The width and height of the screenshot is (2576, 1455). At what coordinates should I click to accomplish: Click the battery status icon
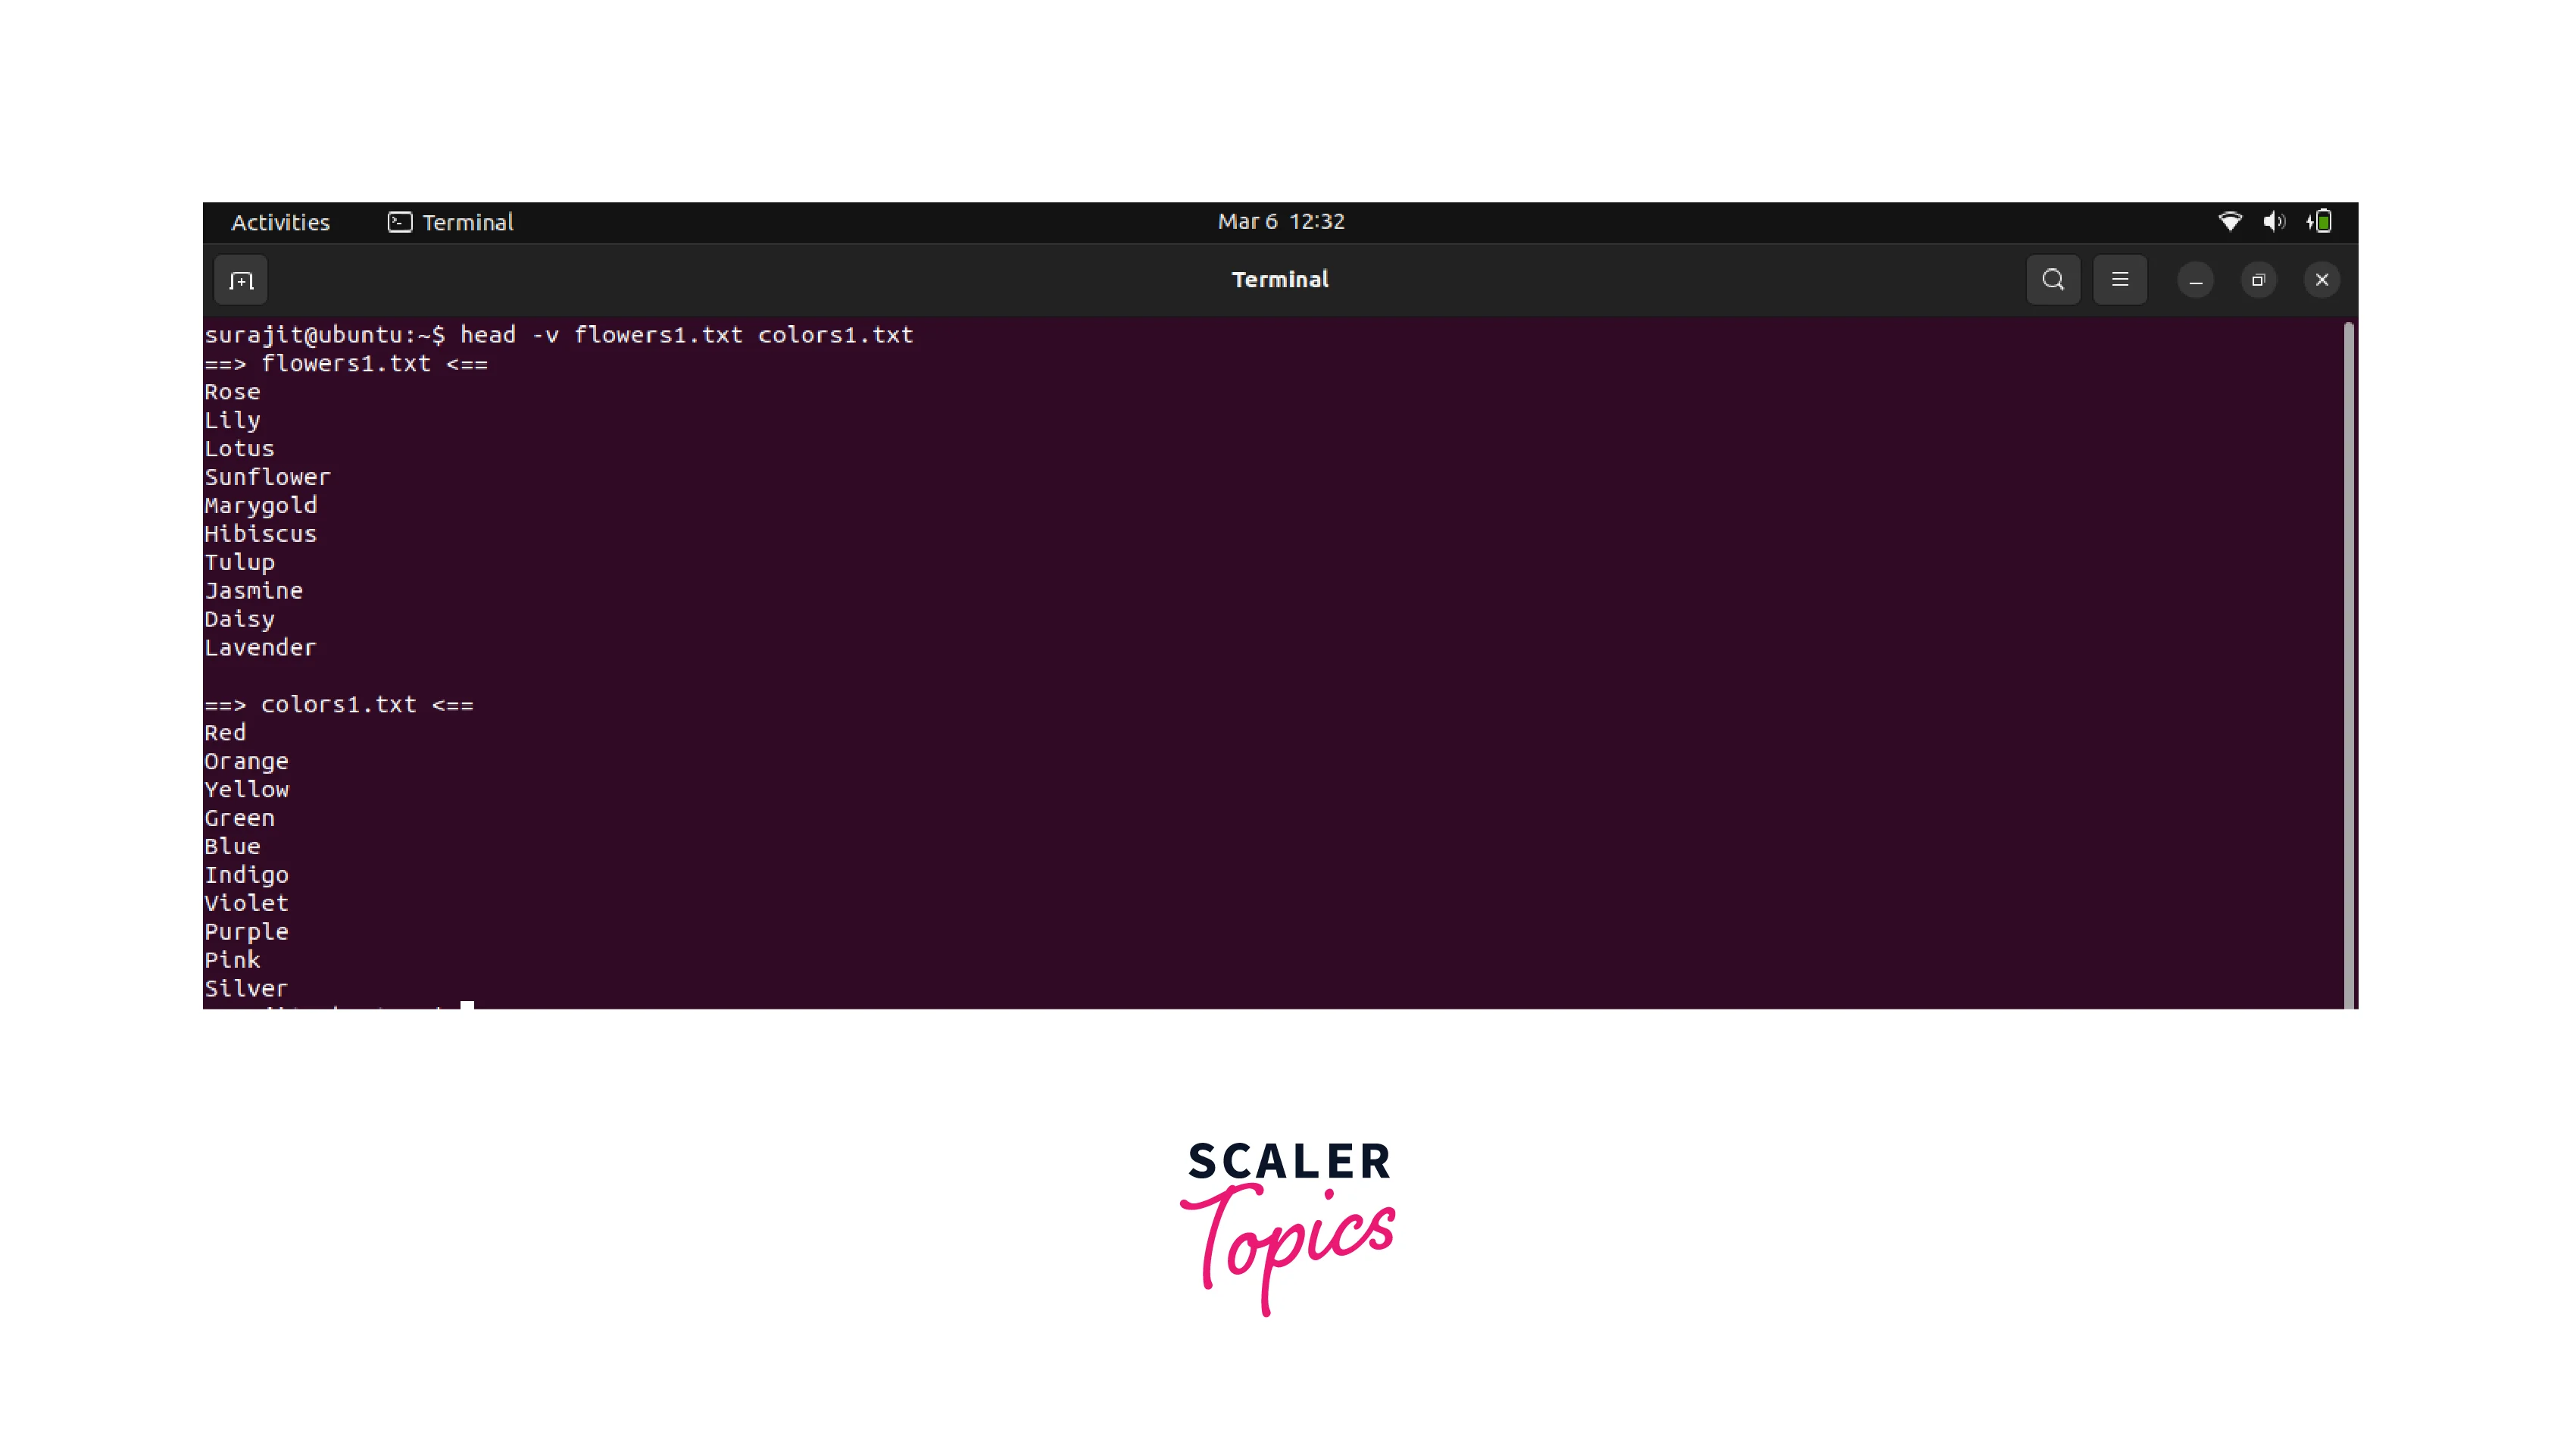(2321, 221)
